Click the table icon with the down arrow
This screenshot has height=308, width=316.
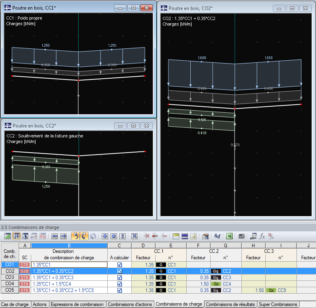(x=25, y=236)
